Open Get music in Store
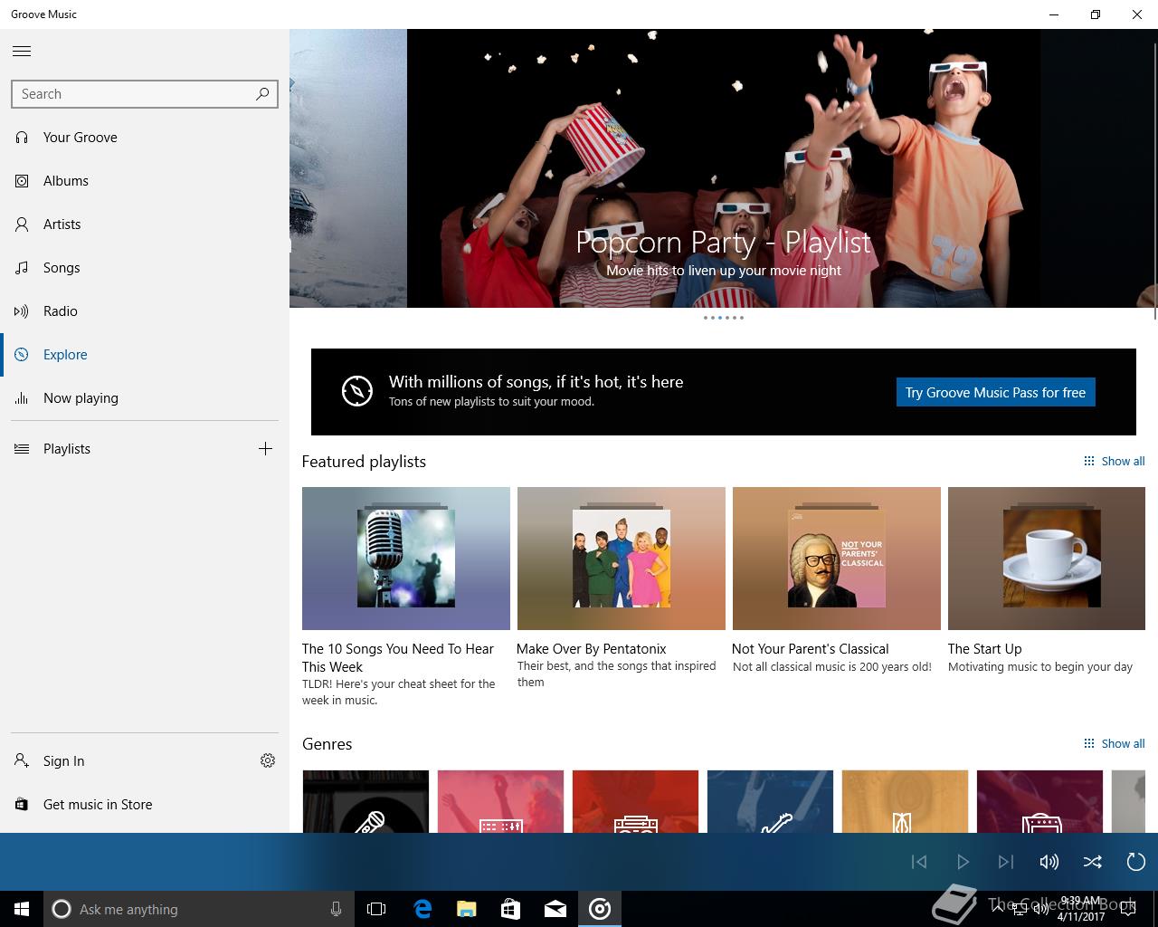1158x927 pixels. [145, 805]
